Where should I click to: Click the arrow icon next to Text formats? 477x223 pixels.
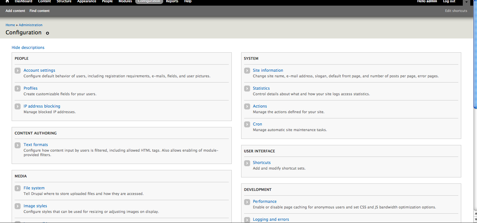pyautogui.click(x=17, y=145)
